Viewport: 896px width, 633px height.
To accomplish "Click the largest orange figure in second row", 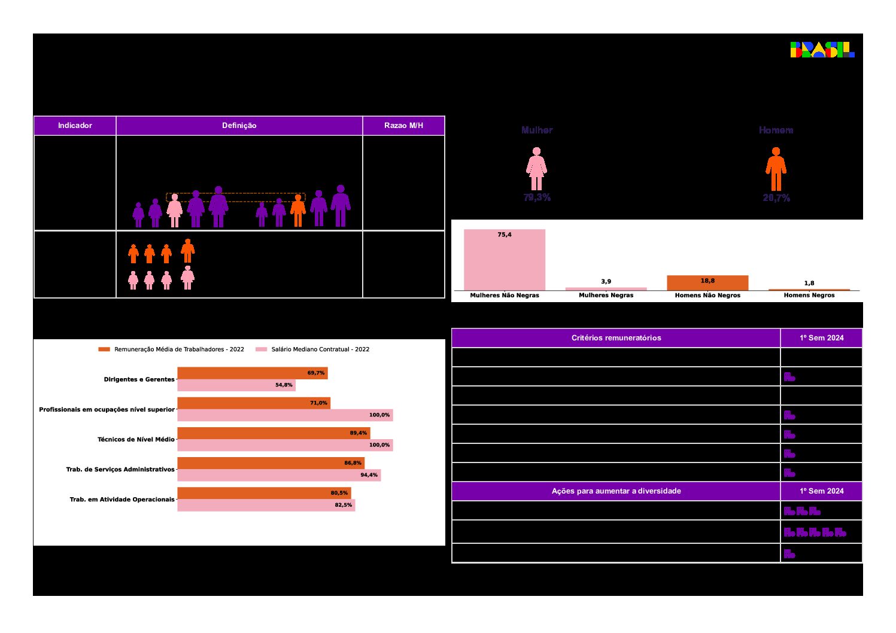I will click(x=188, y=251).
